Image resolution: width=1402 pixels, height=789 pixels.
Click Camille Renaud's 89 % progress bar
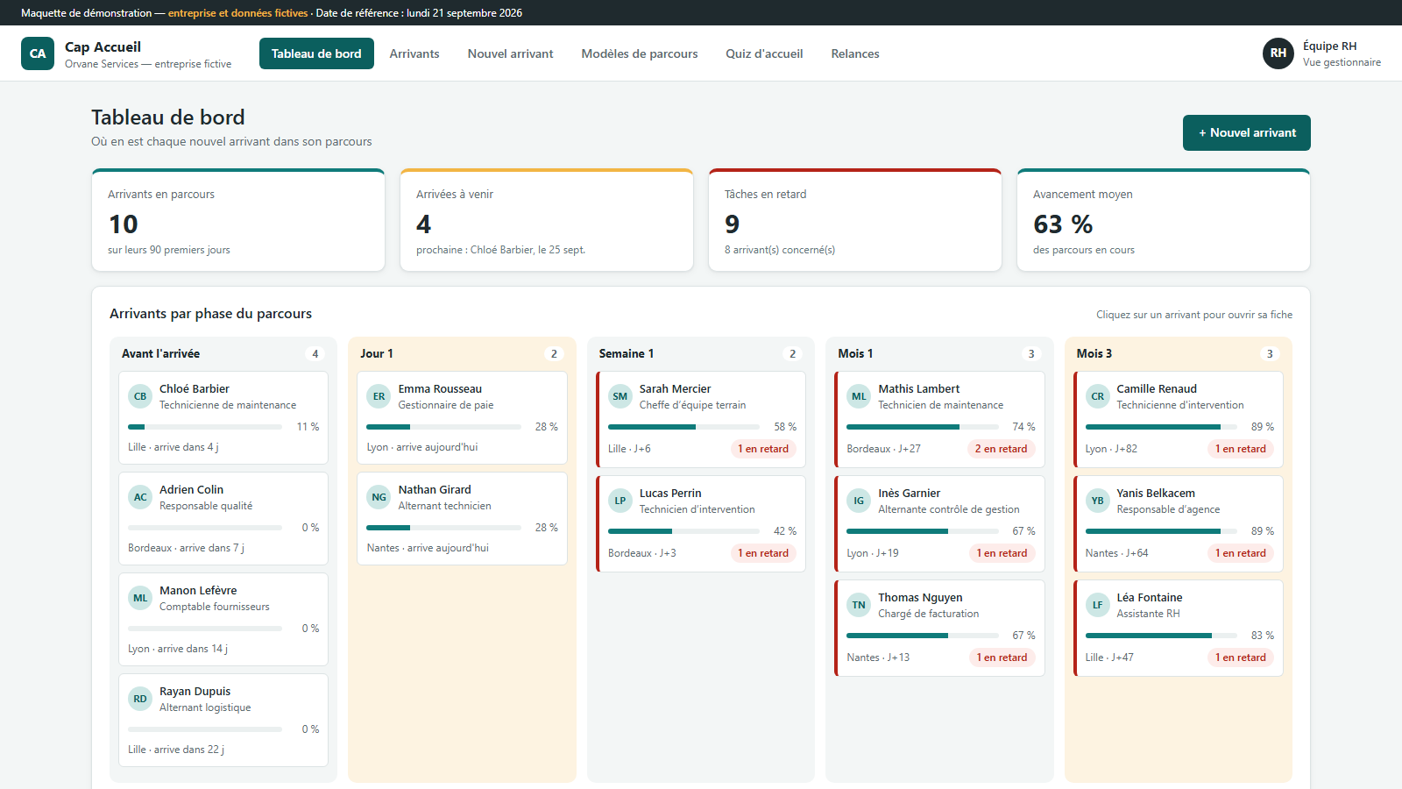coord(1163,427)
